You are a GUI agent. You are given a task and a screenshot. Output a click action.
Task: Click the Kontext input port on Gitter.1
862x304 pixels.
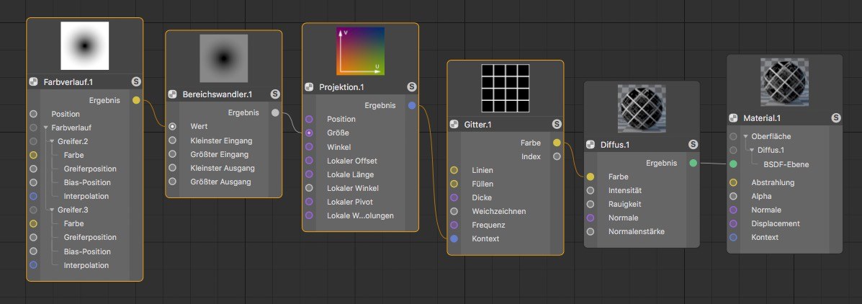[x=454, y=238]
